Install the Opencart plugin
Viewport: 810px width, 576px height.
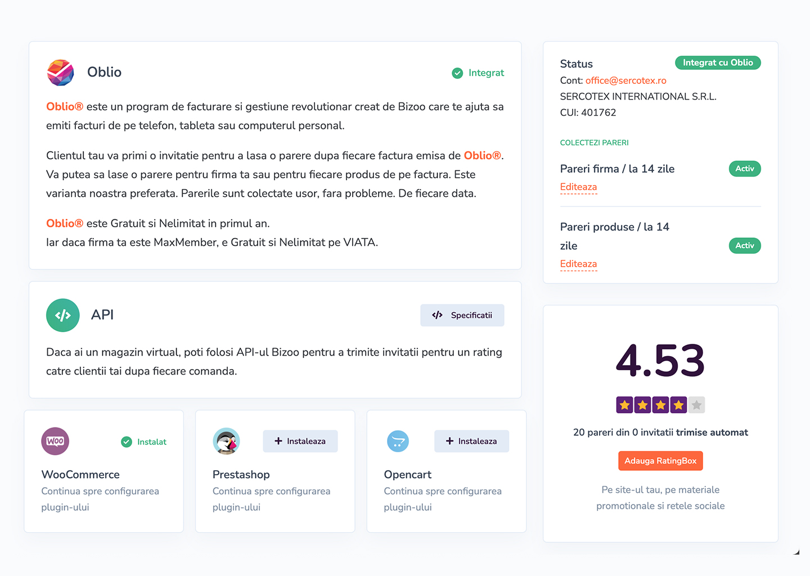click(x=471, y=441)
